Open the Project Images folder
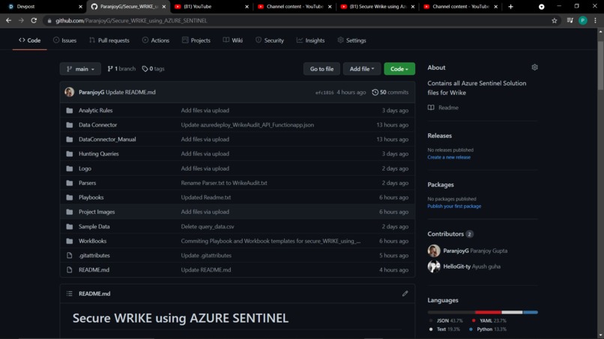 [x=97, y=212]
